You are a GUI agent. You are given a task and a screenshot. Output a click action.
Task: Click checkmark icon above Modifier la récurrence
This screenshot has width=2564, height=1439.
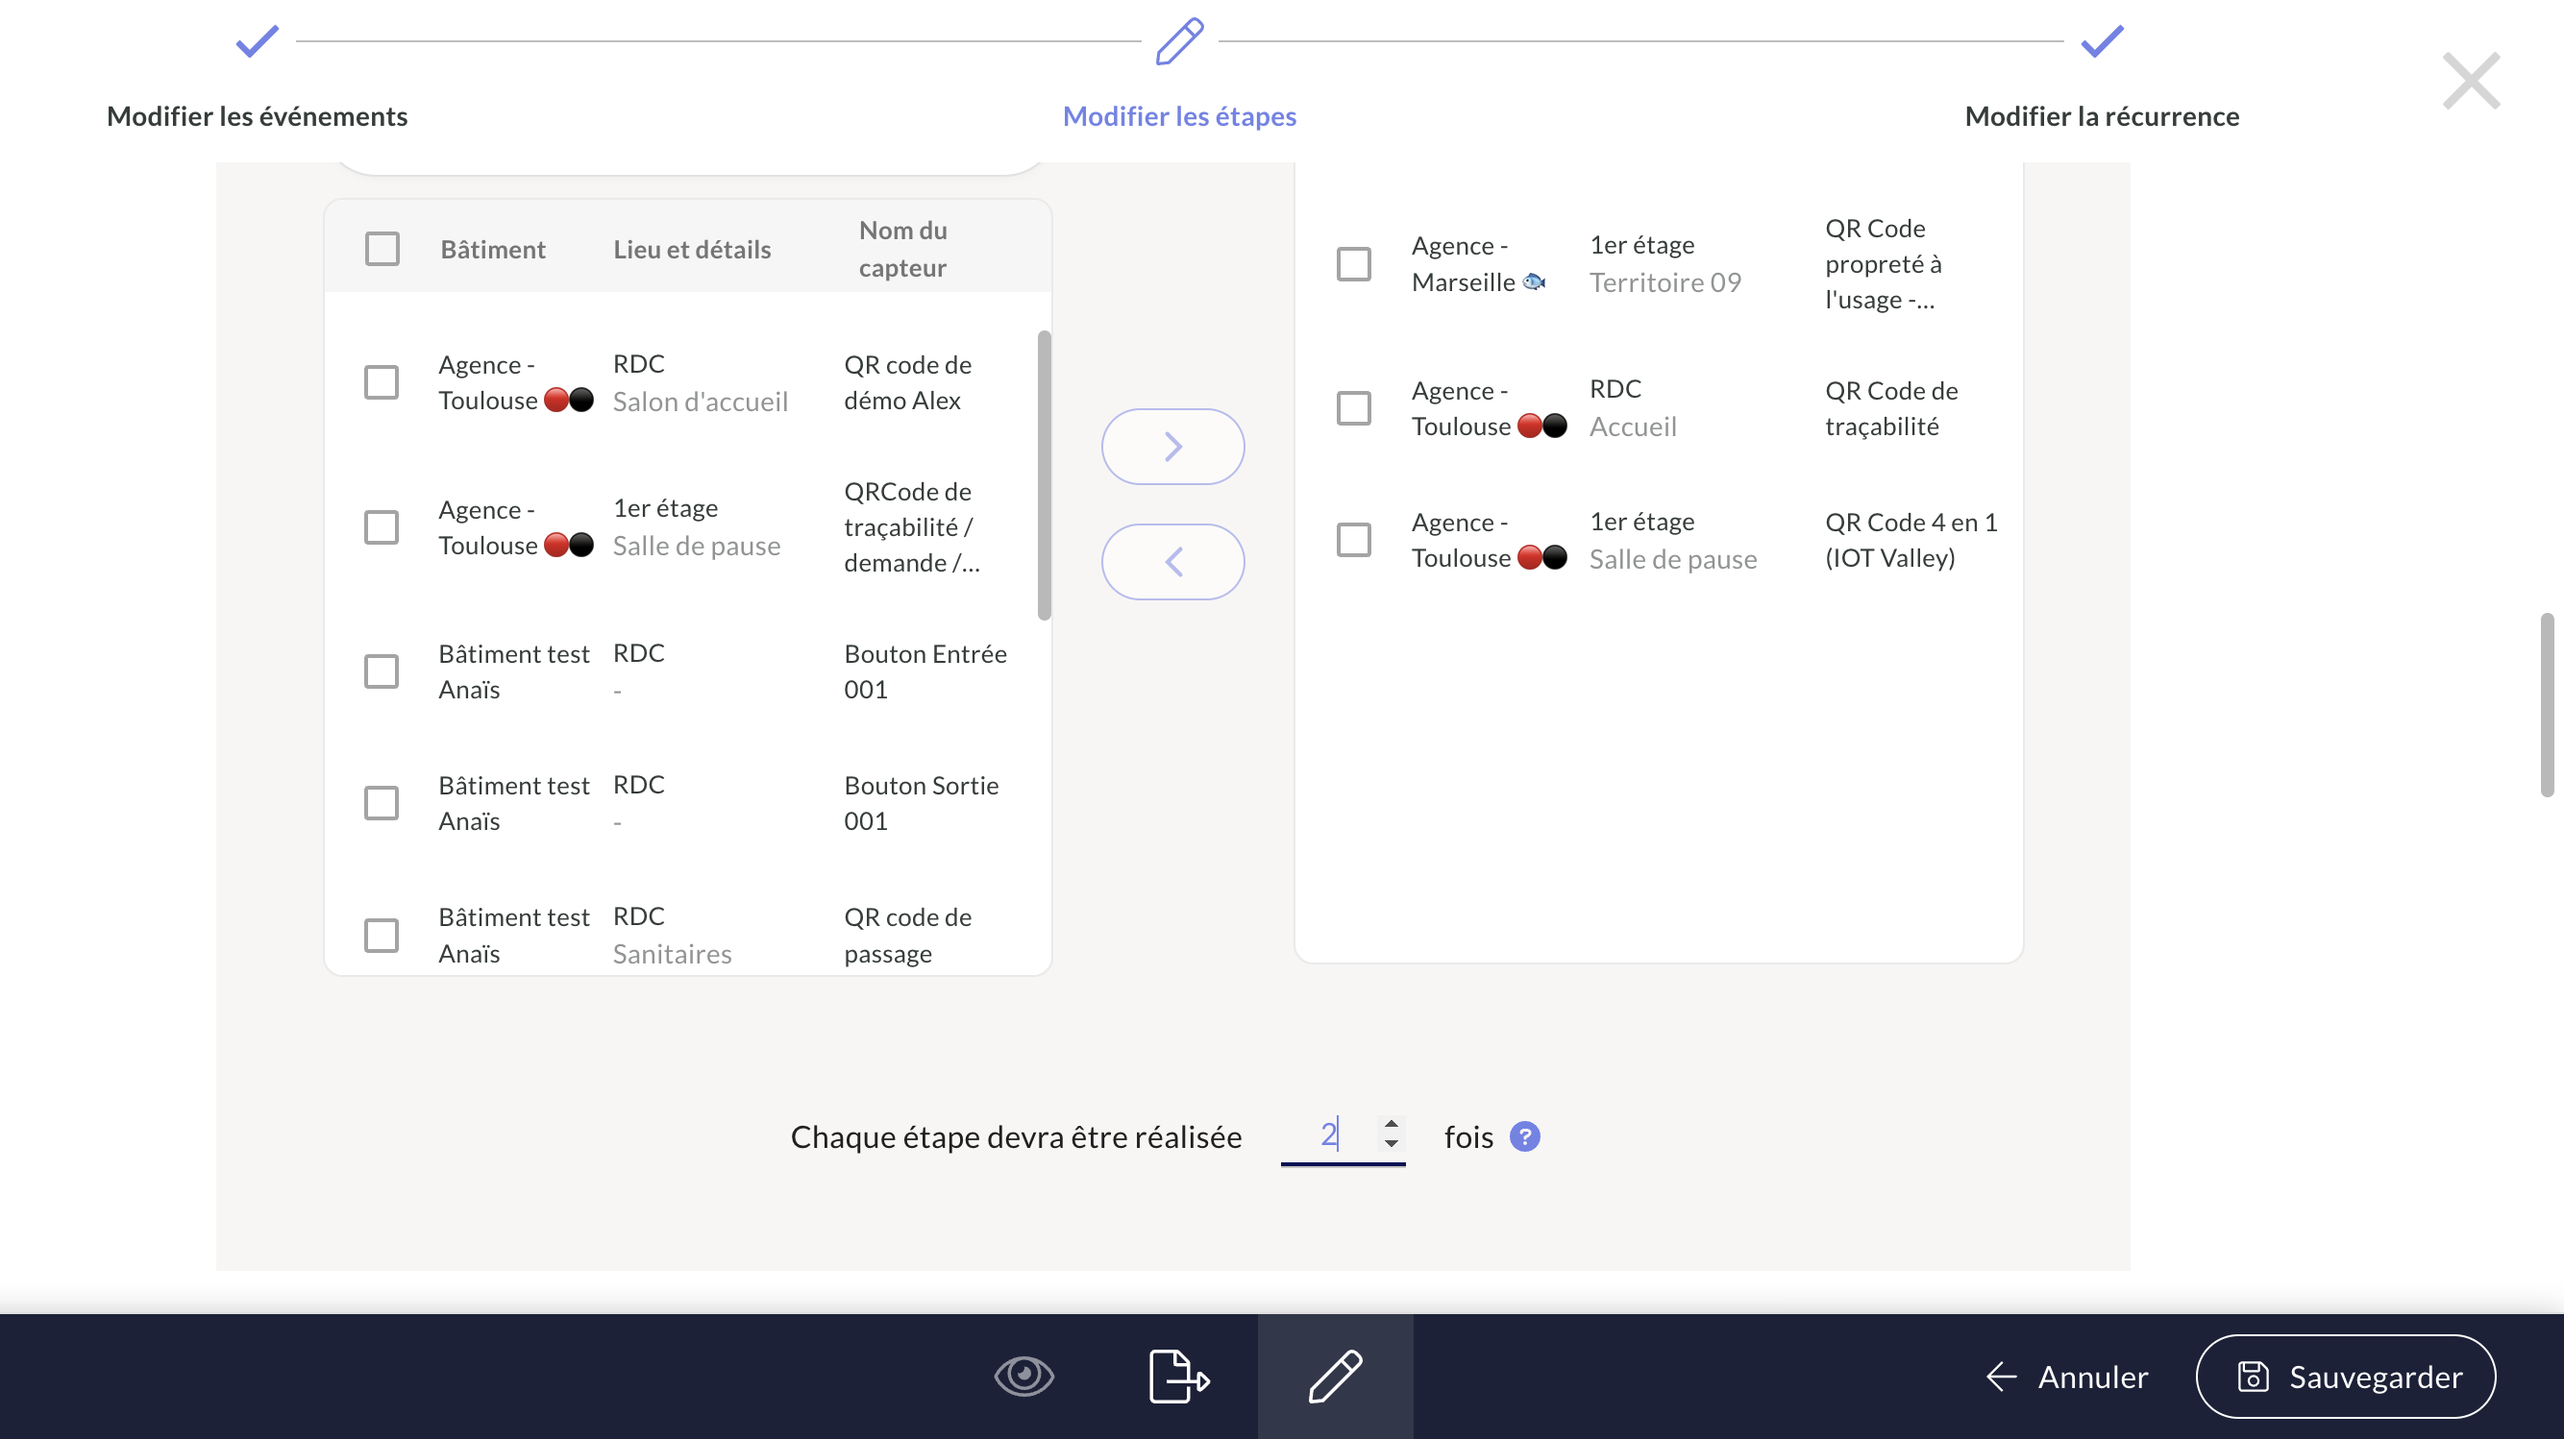tap(2101, 40)
